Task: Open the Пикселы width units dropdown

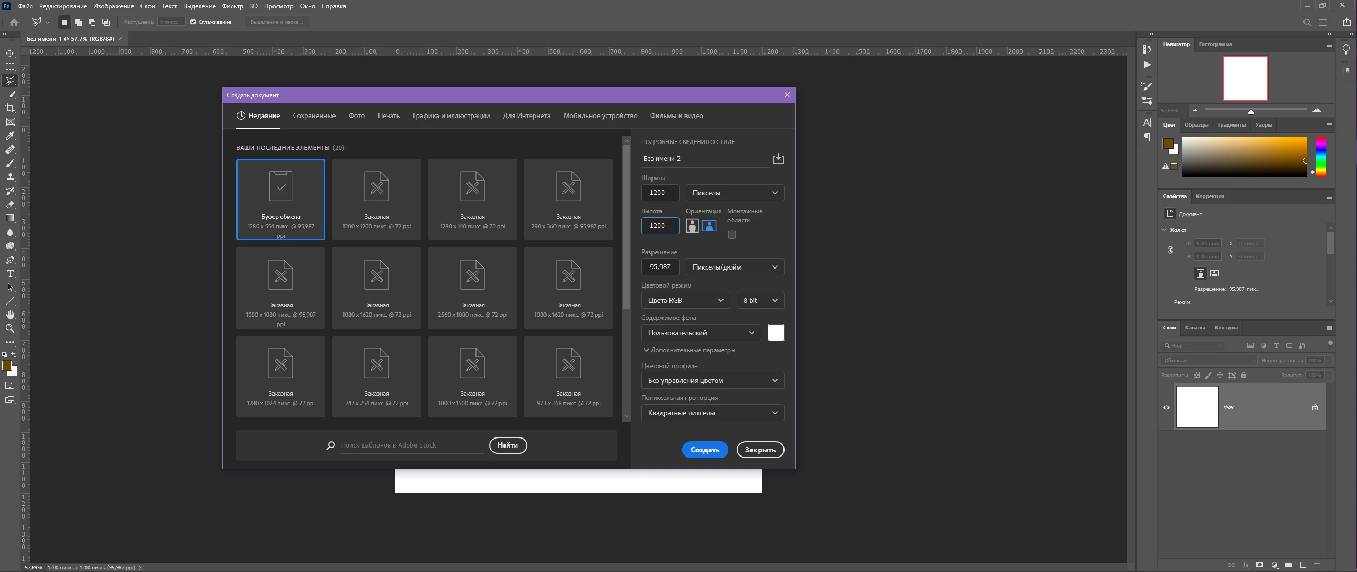Action: [734, 193]
